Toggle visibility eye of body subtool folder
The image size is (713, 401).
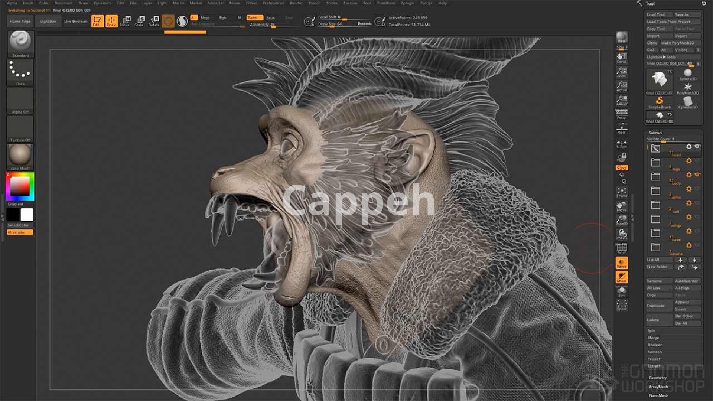coord(697,175)
